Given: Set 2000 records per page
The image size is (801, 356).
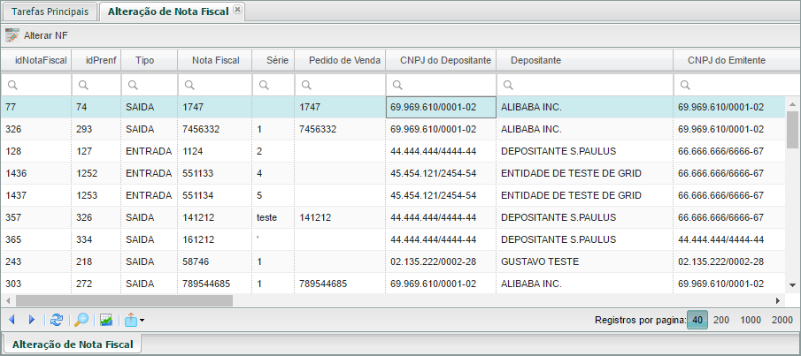Looking at the screenshot, I should click(782, 321).
